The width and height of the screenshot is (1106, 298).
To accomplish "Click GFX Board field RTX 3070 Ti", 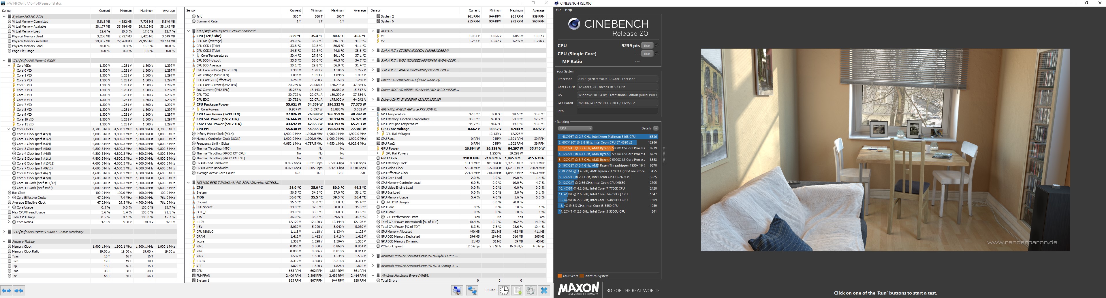I will [617, 103].
